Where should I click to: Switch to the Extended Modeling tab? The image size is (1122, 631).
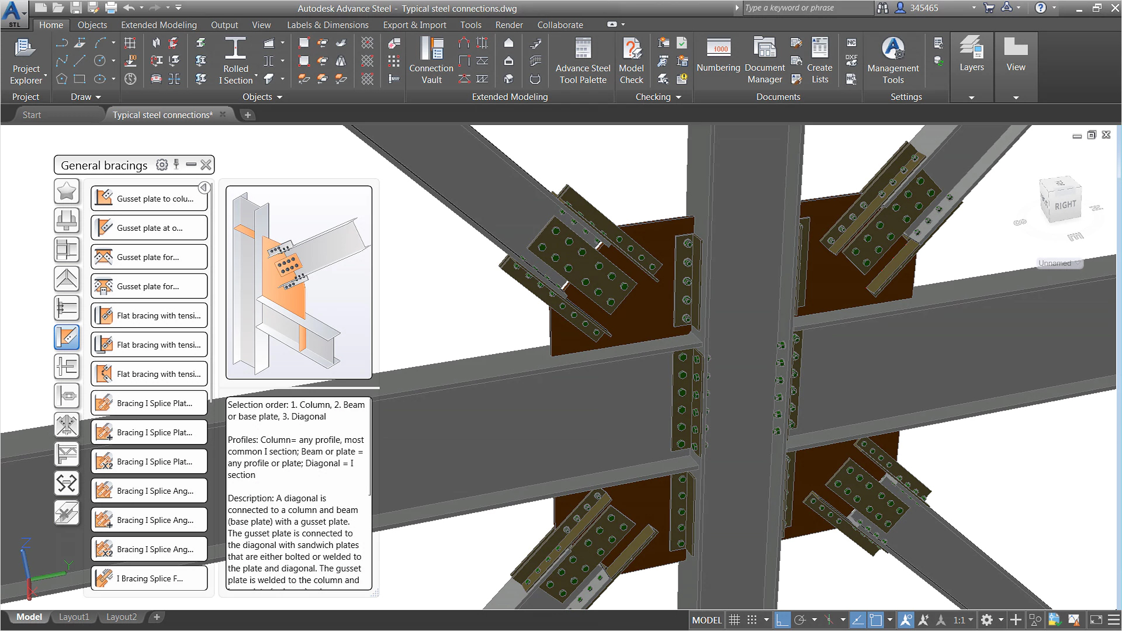pyautogui.click(x=157, y=24)
